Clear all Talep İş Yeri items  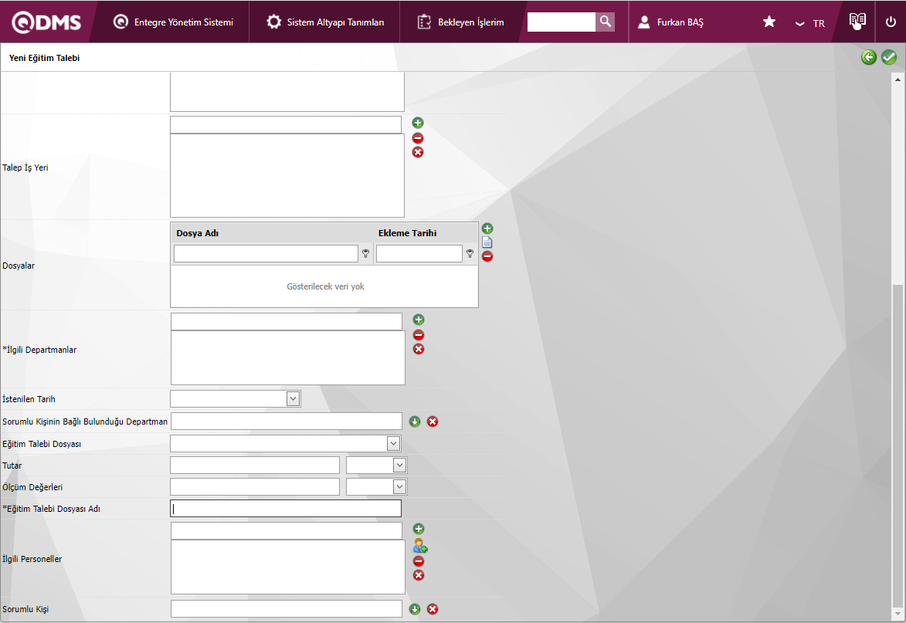coord(418,152)
